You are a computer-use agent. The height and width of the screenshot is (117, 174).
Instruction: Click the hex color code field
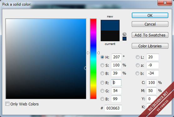pos(113,108)
